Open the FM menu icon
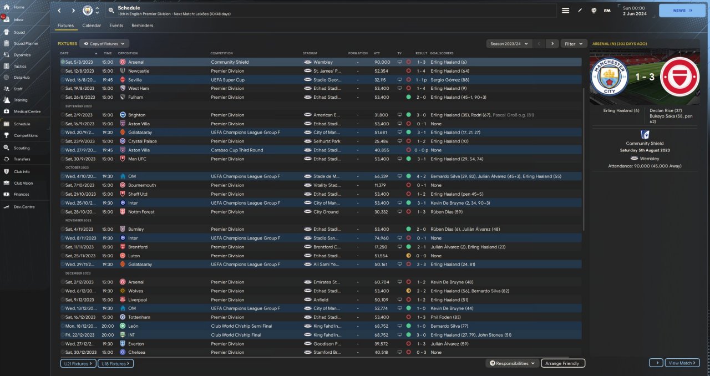 click(607, 11)
